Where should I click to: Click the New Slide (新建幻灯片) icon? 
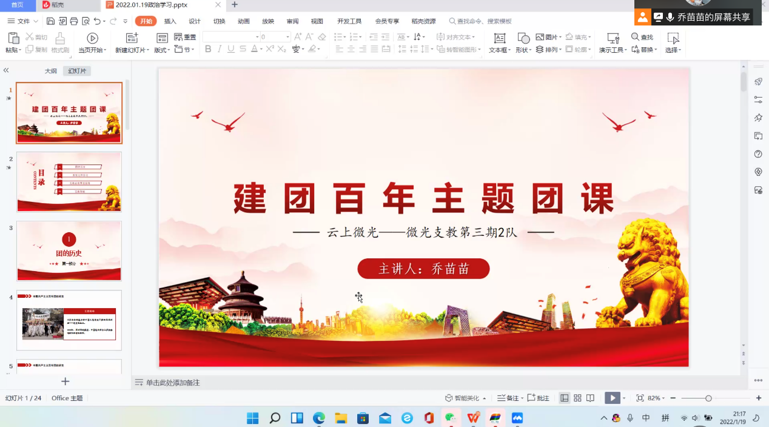coord(132,39)
